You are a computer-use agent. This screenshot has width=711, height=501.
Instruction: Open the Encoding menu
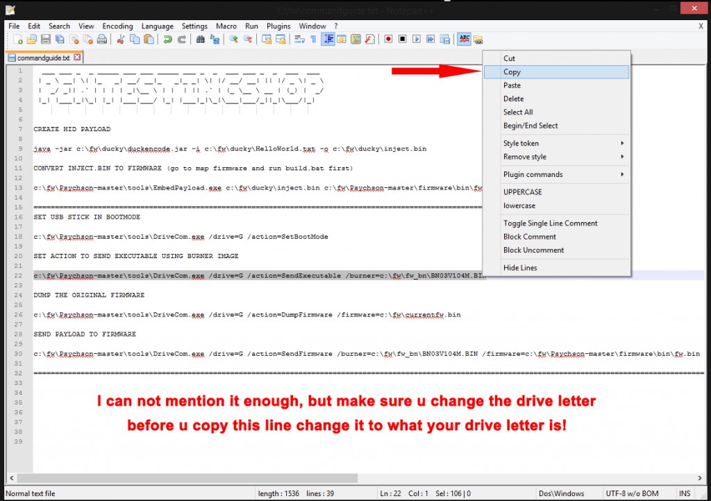[x=117, y=26]
